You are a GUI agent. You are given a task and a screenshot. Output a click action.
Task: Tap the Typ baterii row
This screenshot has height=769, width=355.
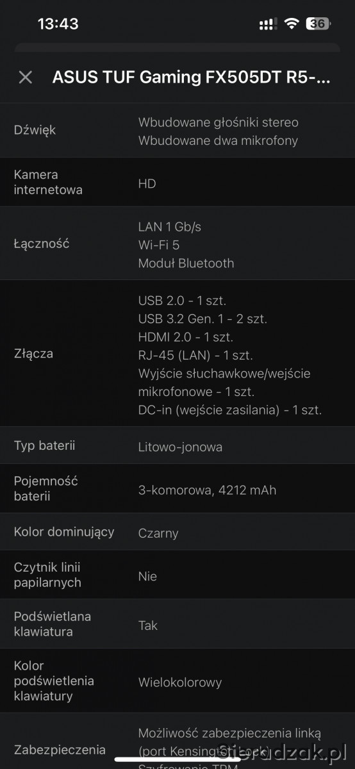point(177,445)
